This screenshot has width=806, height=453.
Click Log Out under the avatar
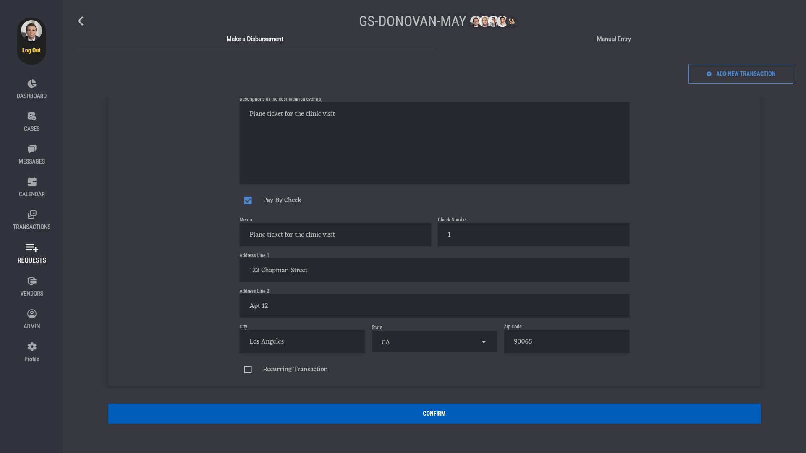tap(31, 50)
